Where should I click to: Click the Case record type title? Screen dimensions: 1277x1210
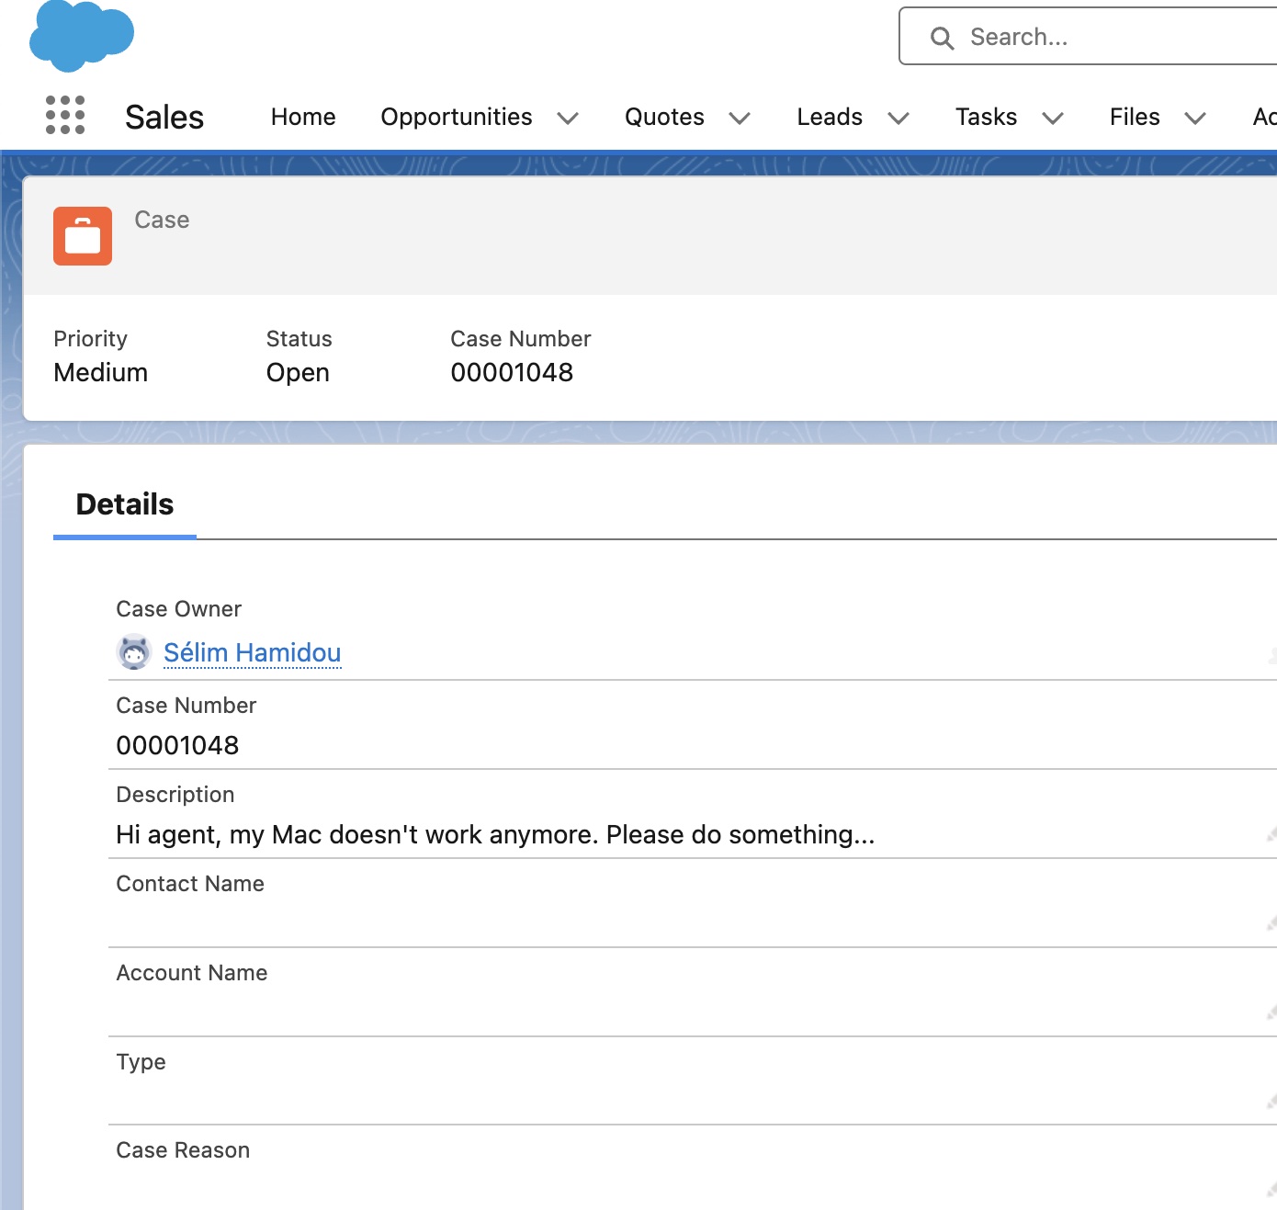click(x=162, y=220)
